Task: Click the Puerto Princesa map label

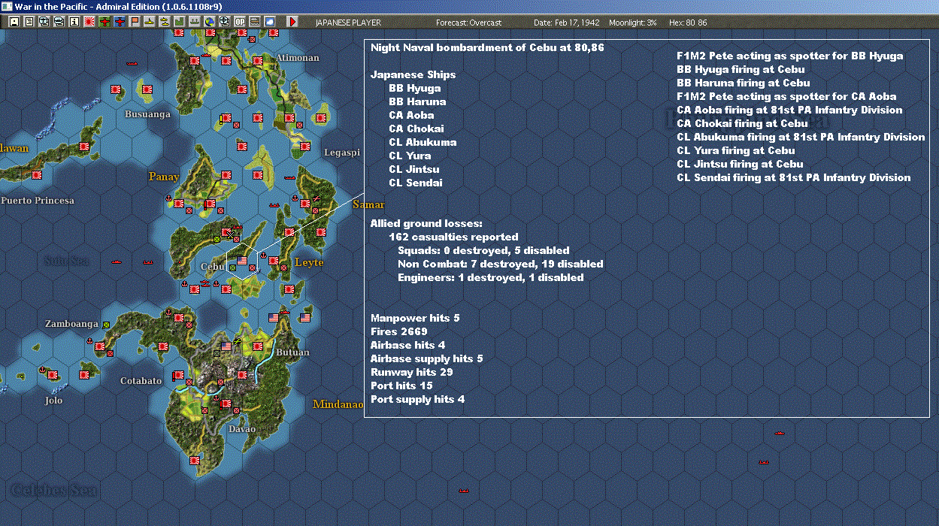Action: coord(38,201)
